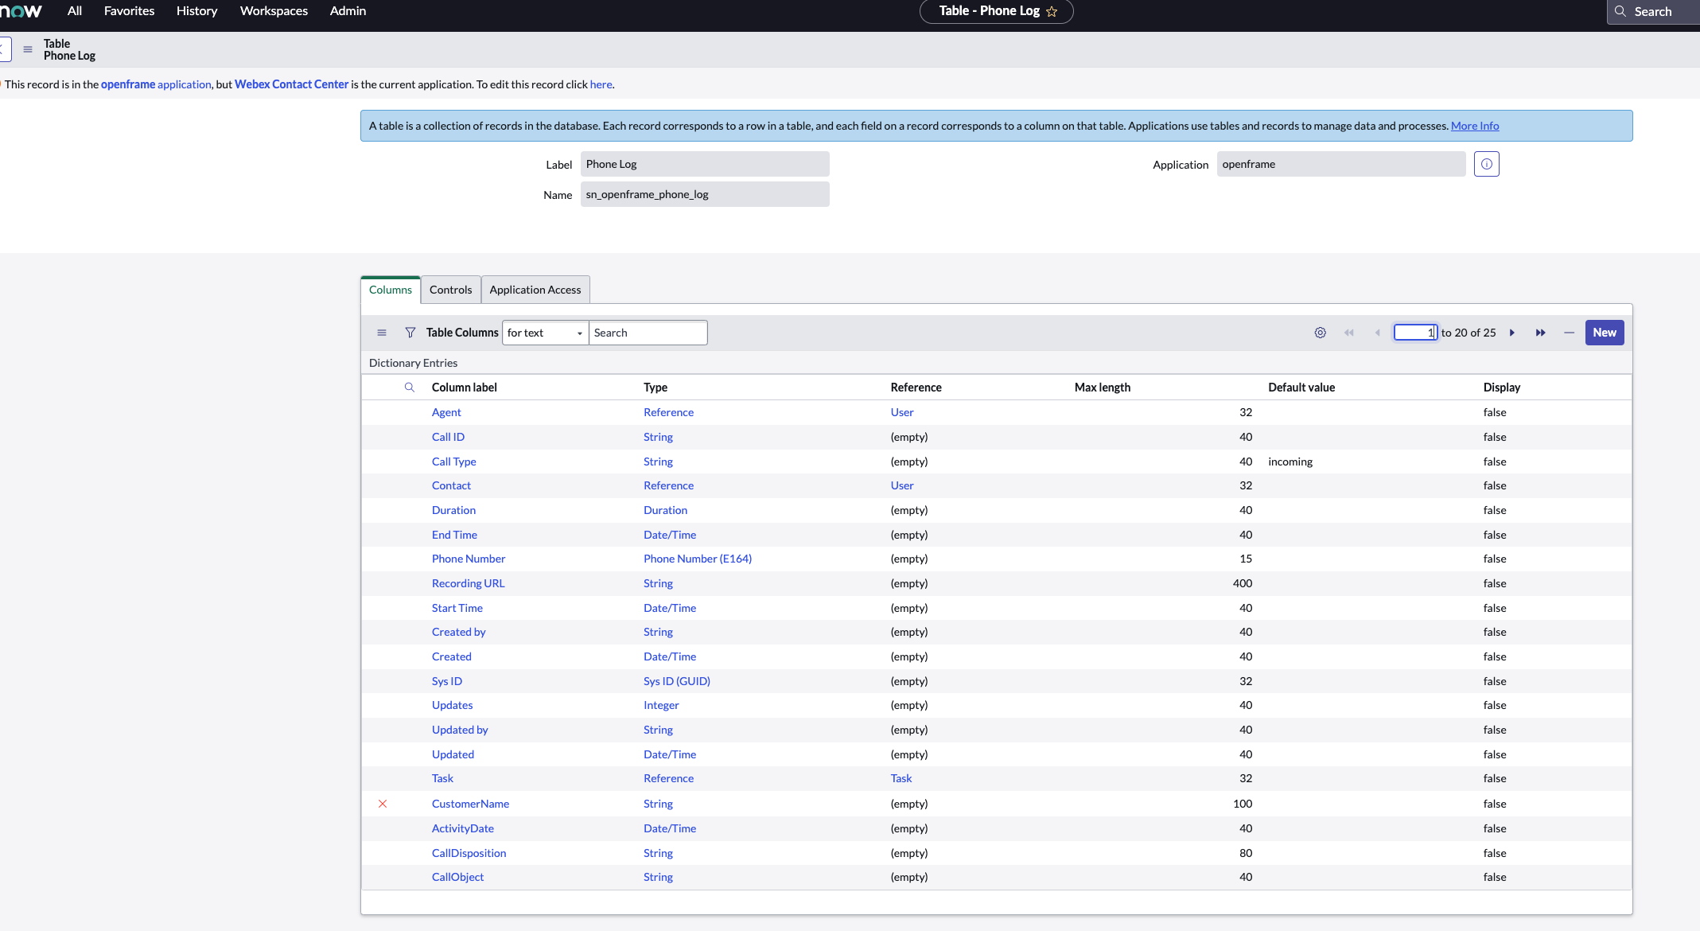Open the Application info icon
1700x931 pixels.
pos(1486,164)
